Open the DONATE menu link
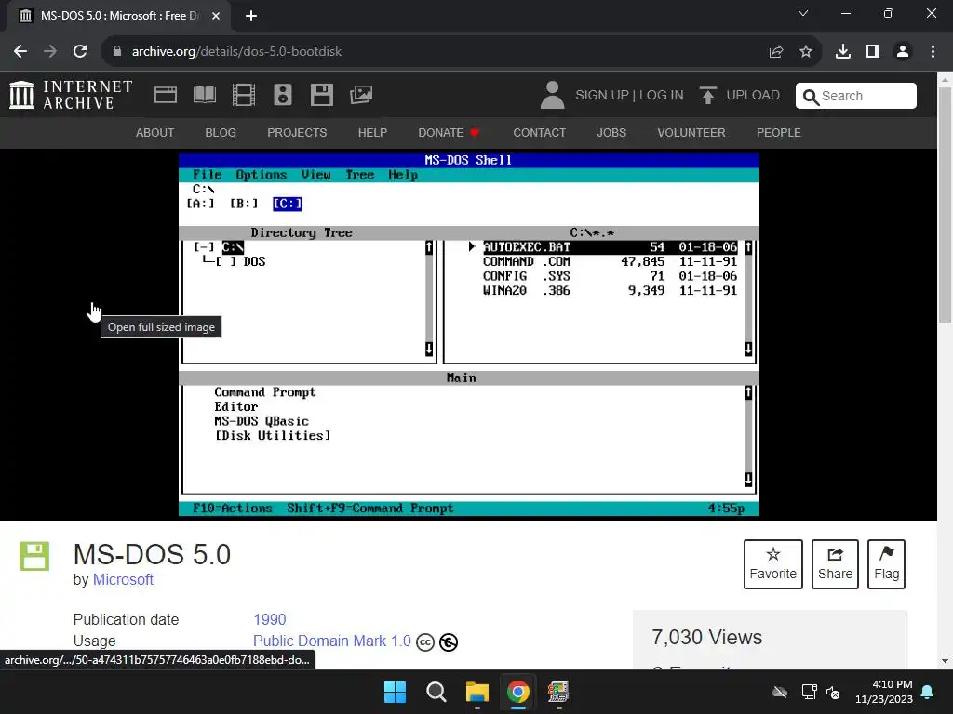 tap(450, 132)
